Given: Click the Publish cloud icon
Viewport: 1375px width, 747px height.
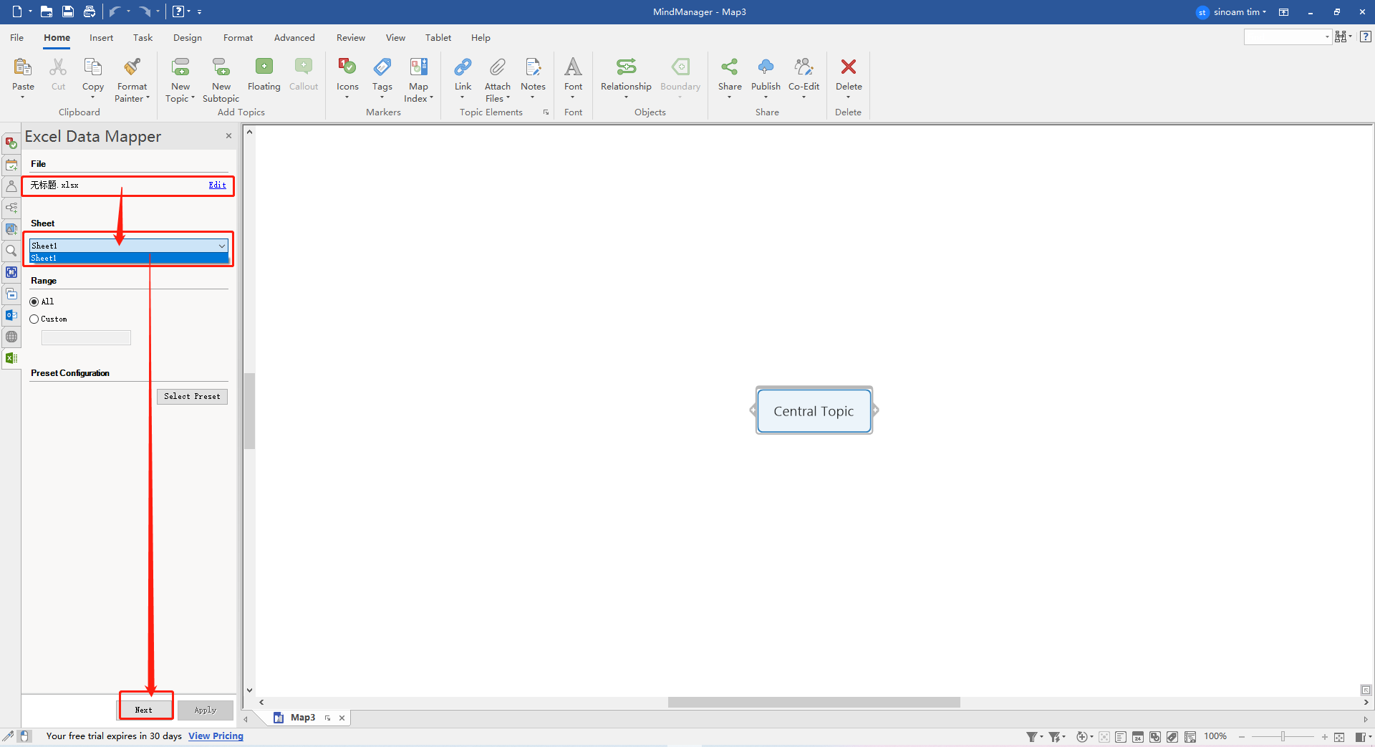Looking at the screenshot, I should coord(766,67).
